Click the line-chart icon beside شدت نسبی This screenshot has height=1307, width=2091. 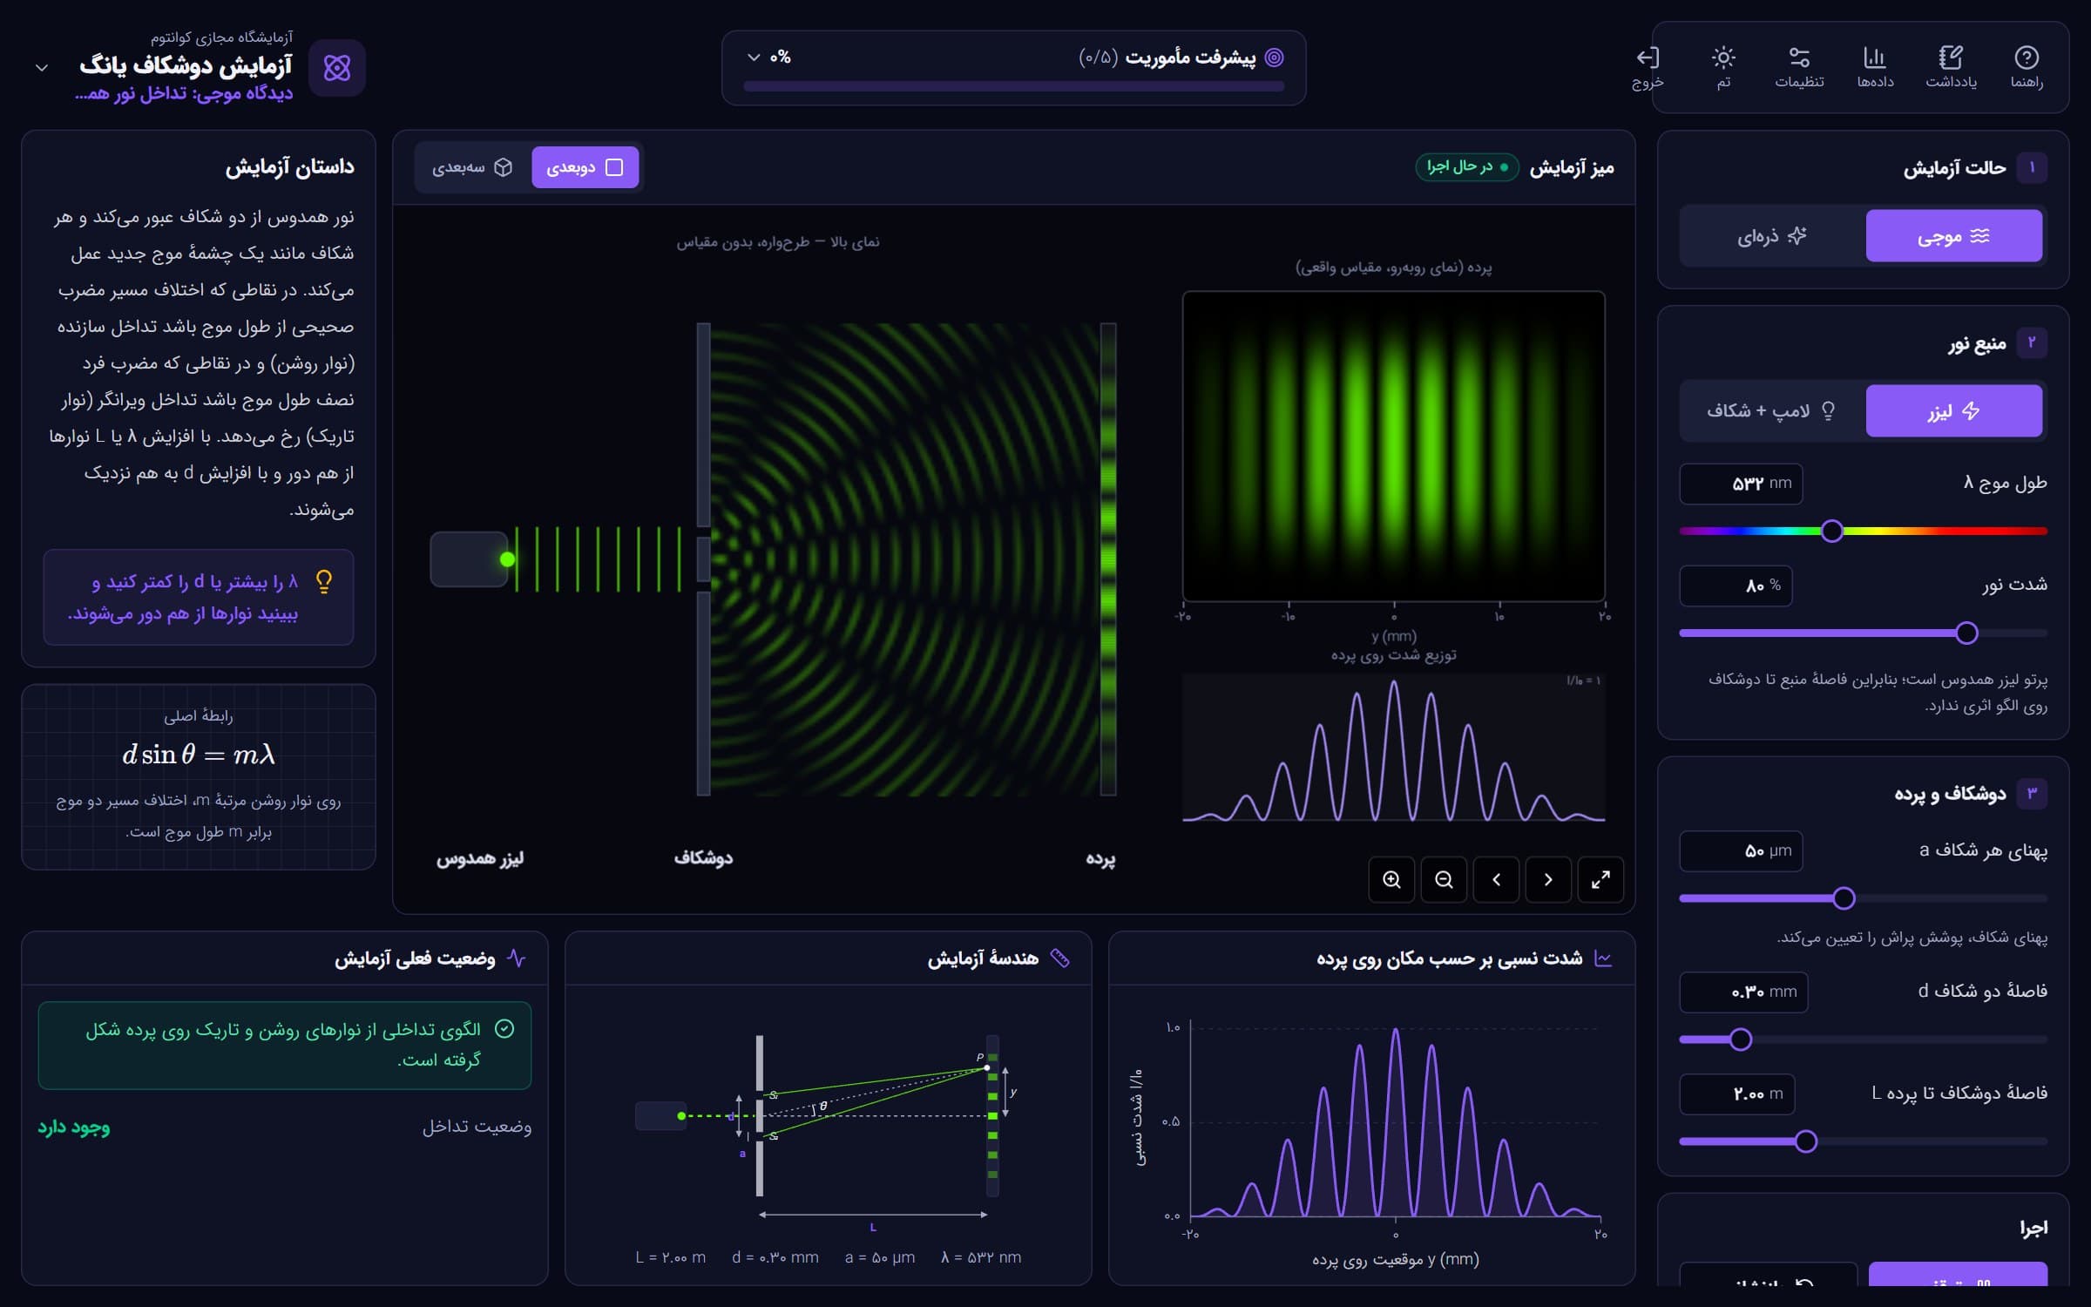(1603, 958)
